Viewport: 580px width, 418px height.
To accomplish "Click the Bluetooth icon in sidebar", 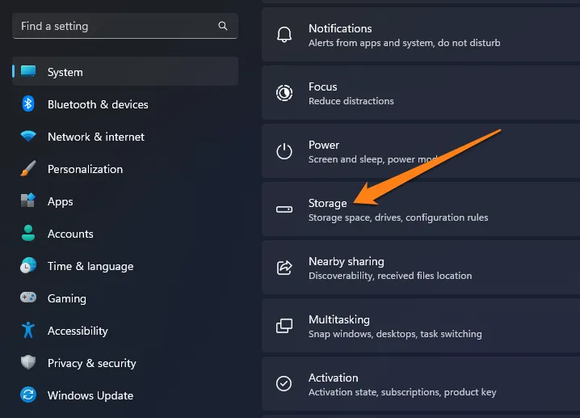I will 28,103.
